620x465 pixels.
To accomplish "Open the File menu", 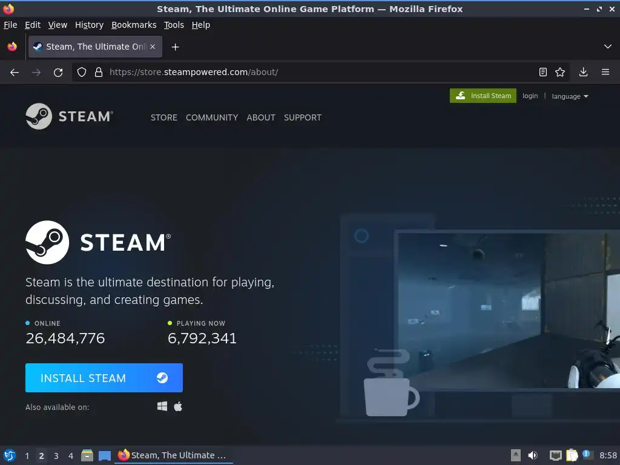I will 10,25.
